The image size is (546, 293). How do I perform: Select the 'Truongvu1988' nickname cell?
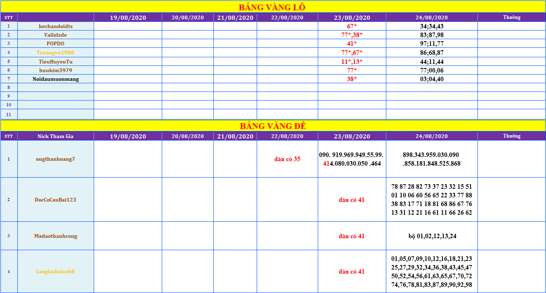(56, 52)
